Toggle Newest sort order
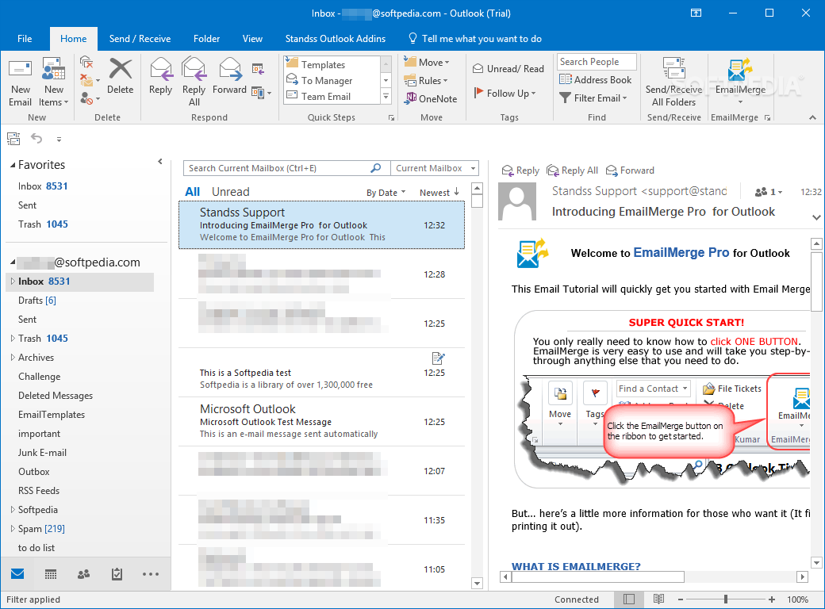The width and height of the screenshot is (825, 609). 439,193
